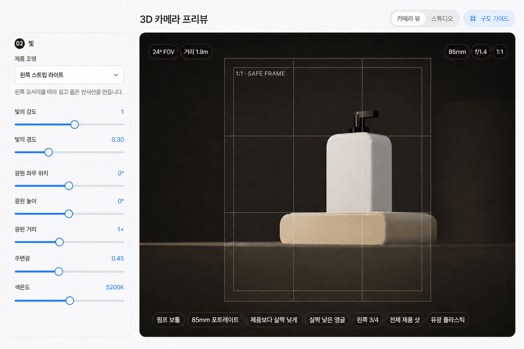524x349 pixels.
Task: Click the 5200K color temperature value
Action: click(115, 287)
